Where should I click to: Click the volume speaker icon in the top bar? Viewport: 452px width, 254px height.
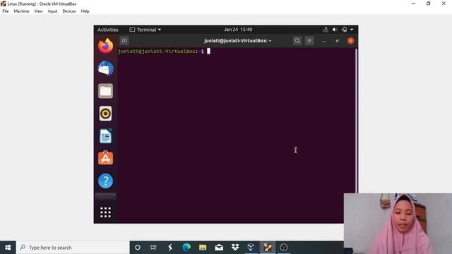point(335,30)
